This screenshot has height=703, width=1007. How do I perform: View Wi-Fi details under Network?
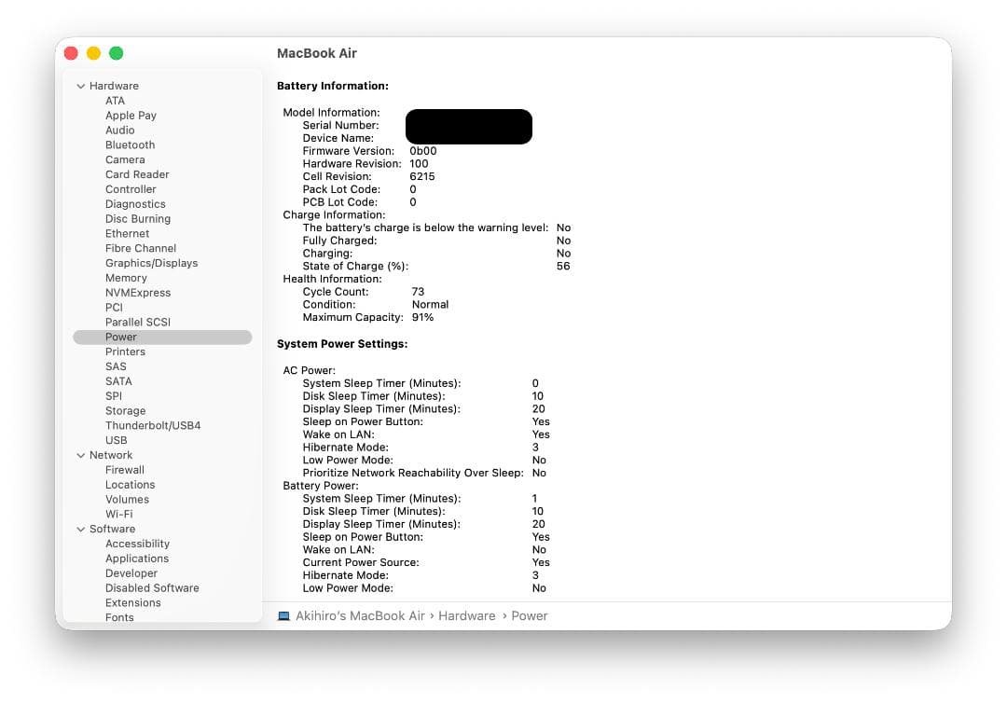coord(118,514)
